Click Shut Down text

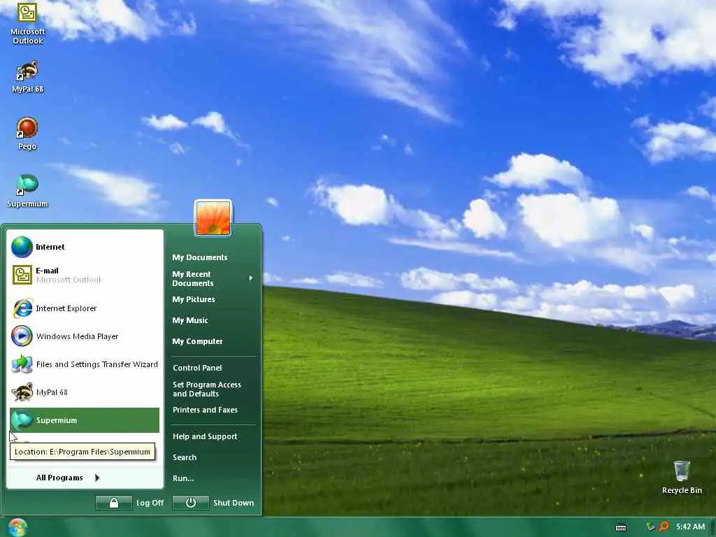point(234,503)
